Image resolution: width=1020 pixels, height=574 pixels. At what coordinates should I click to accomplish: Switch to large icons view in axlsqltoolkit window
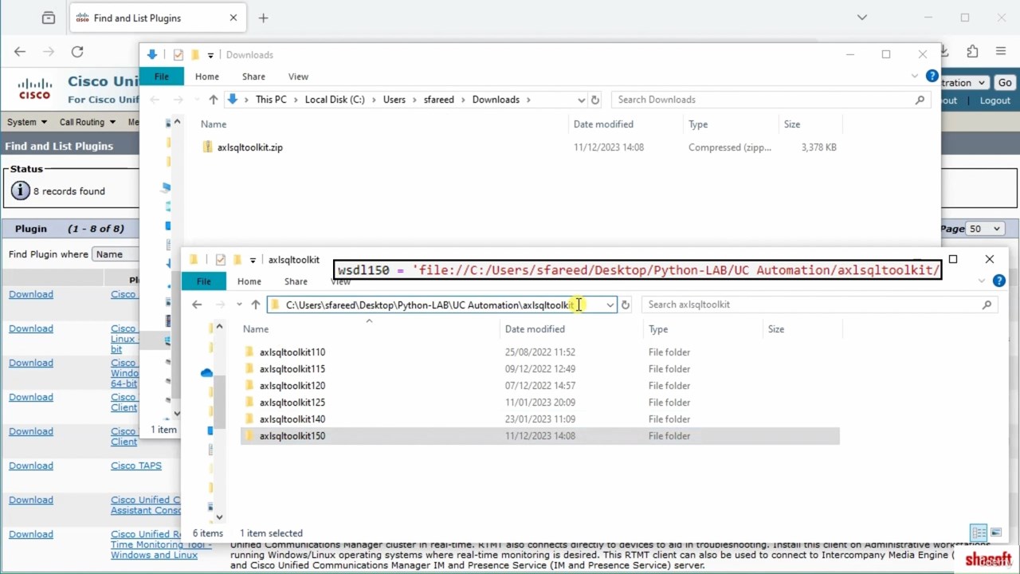[x=996, y=533]
